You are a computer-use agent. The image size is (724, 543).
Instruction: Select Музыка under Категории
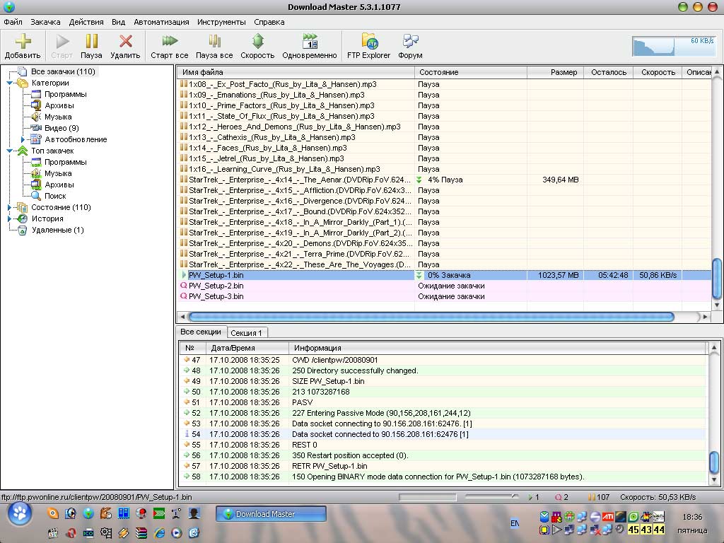[x=58, y=117]
